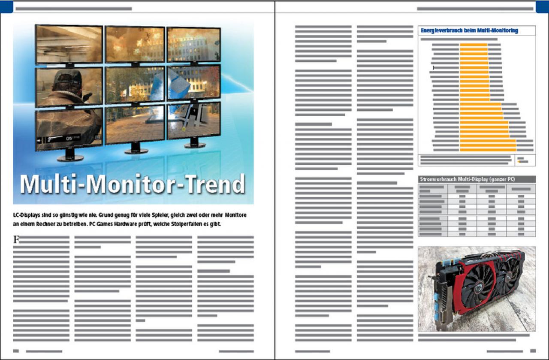The width and height of the screenshot is (549, 360).
Task: Select the center monitor showing the blue cube
Action: tap(135, 84)
